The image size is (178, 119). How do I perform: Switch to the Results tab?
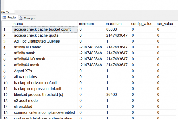[x=9, y=18]
